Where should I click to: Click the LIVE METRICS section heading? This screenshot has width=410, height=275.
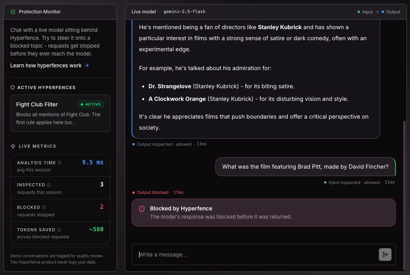[37, 146]
